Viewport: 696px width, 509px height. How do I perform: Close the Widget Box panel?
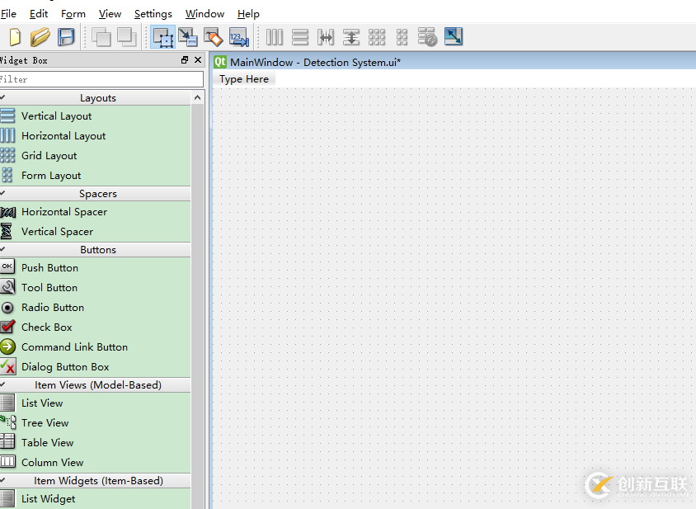pos(198,60)
